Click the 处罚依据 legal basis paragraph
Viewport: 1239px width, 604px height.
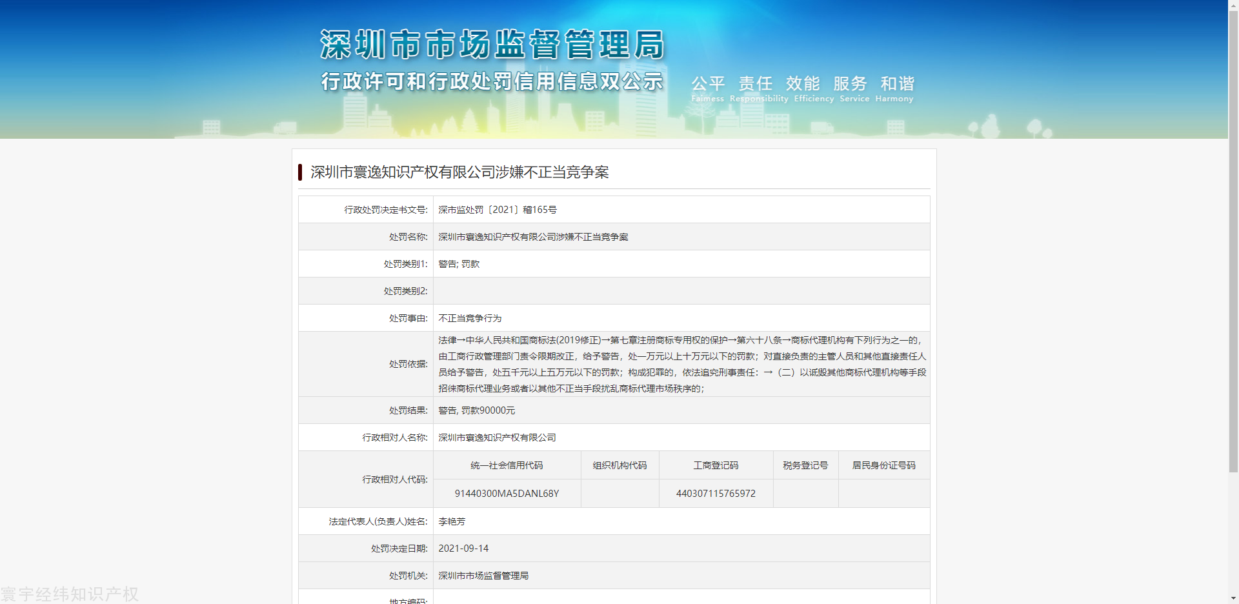pyautogui.click(x=681, y=364)
